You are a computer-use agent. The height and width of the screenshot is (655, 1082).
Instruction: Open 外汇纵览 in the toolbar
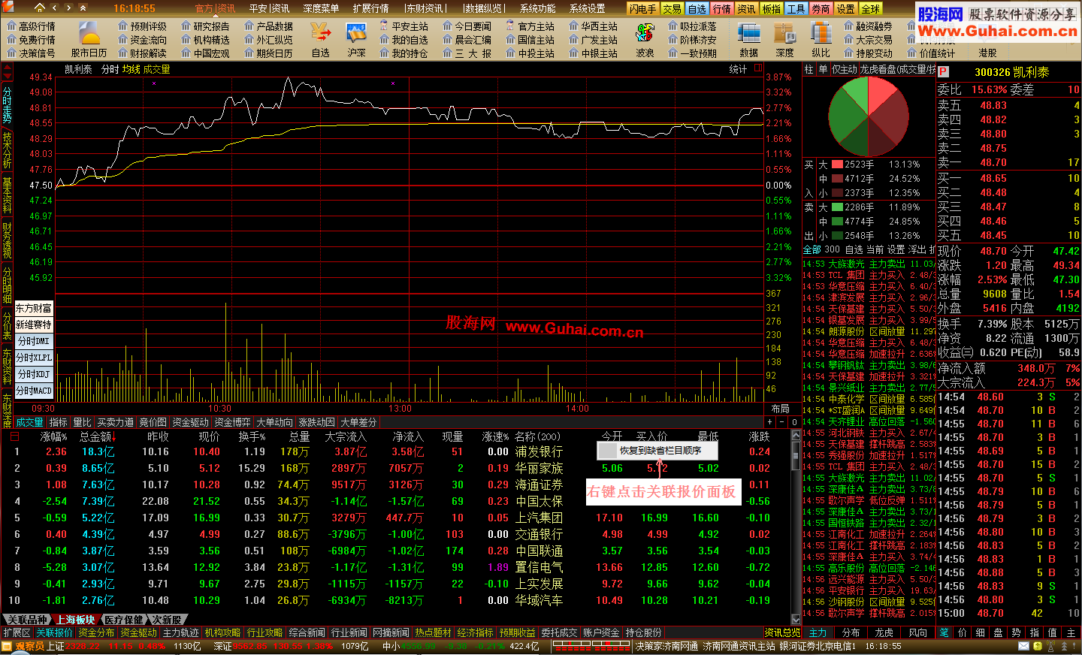pyautogui.click(x=268, y=40)
